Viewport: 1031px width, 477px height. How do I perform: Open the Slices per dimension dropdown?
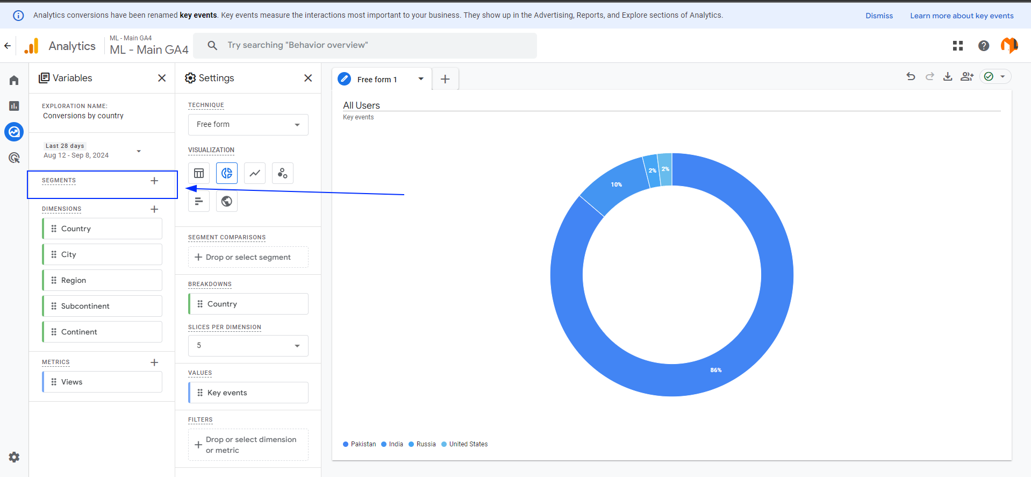pos(248,346)
